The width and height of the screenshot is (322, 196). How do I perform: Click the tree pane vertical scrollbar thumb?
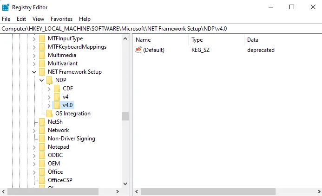pyautogui.click(x=125, y=116)
